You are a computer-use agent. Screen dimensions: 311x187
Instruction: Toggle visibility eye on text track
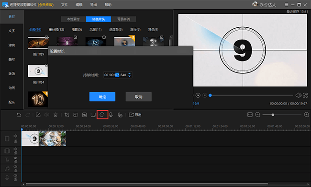(15, 158)
